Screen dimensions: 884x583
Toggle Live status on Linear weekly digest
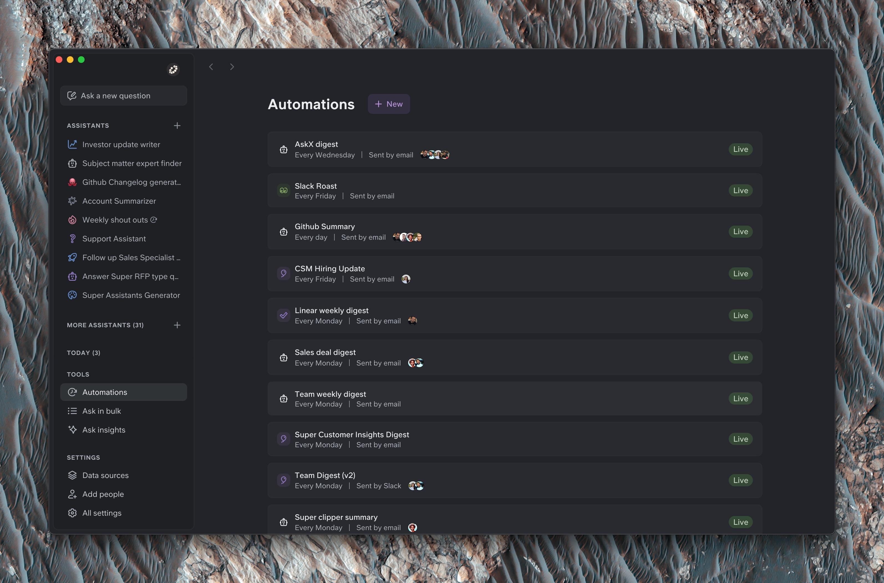pos(740,315)
